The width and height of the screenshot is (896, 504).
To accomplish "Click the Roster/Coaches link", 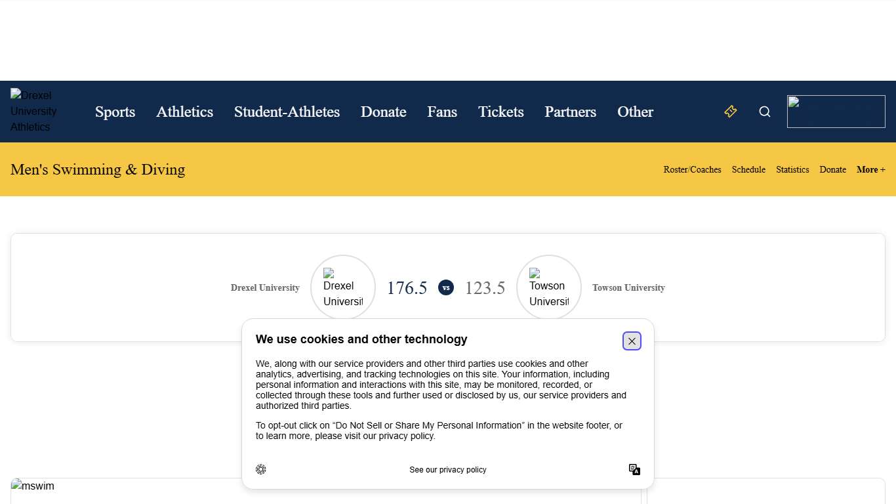I will pos(692,169).
